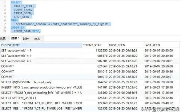Click the SELECT keyword on line 1
181x112 pixels.
pyautogui.click(x=16, y=2)
